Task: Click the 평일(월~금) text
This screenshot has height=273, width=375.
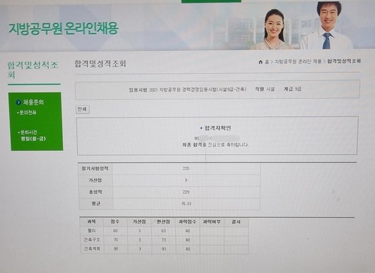Action: point(34,139)
